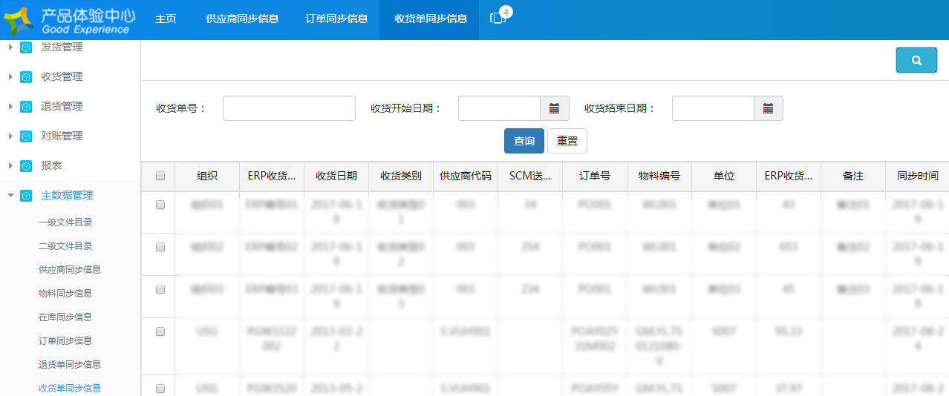This screenshot has width=949, height=396.
Task: Click the 查询 button
Action: point(524,141)
